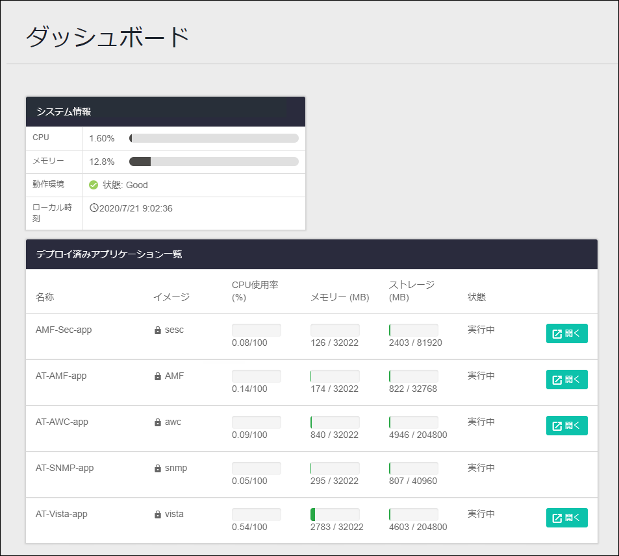This screenshot has width=619, height=556.
Task: Click the 822 / 32768 storage value
Action: click(413, 389)
